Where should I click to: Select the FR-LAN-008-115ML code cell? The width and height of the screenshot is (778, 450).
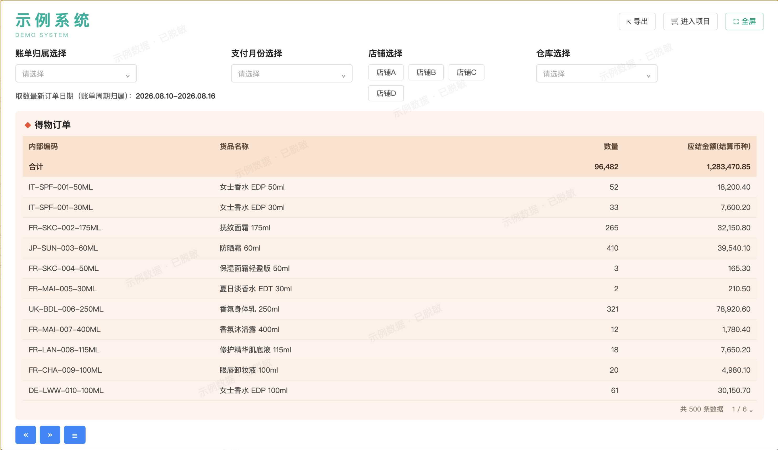[64, 350]
